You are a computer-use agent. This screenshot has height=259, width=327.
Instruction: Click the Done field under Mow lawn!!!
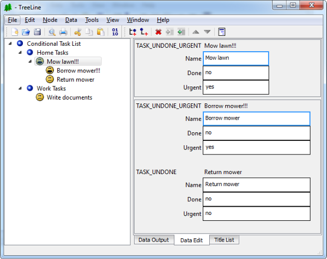point(236,73)
